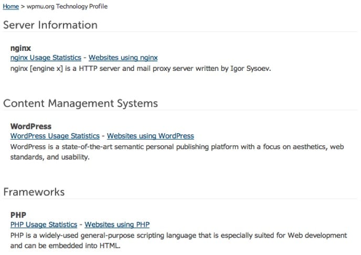
Task: Click the nginx description mentioning Igor Sysoev
Action: [141, 69]
